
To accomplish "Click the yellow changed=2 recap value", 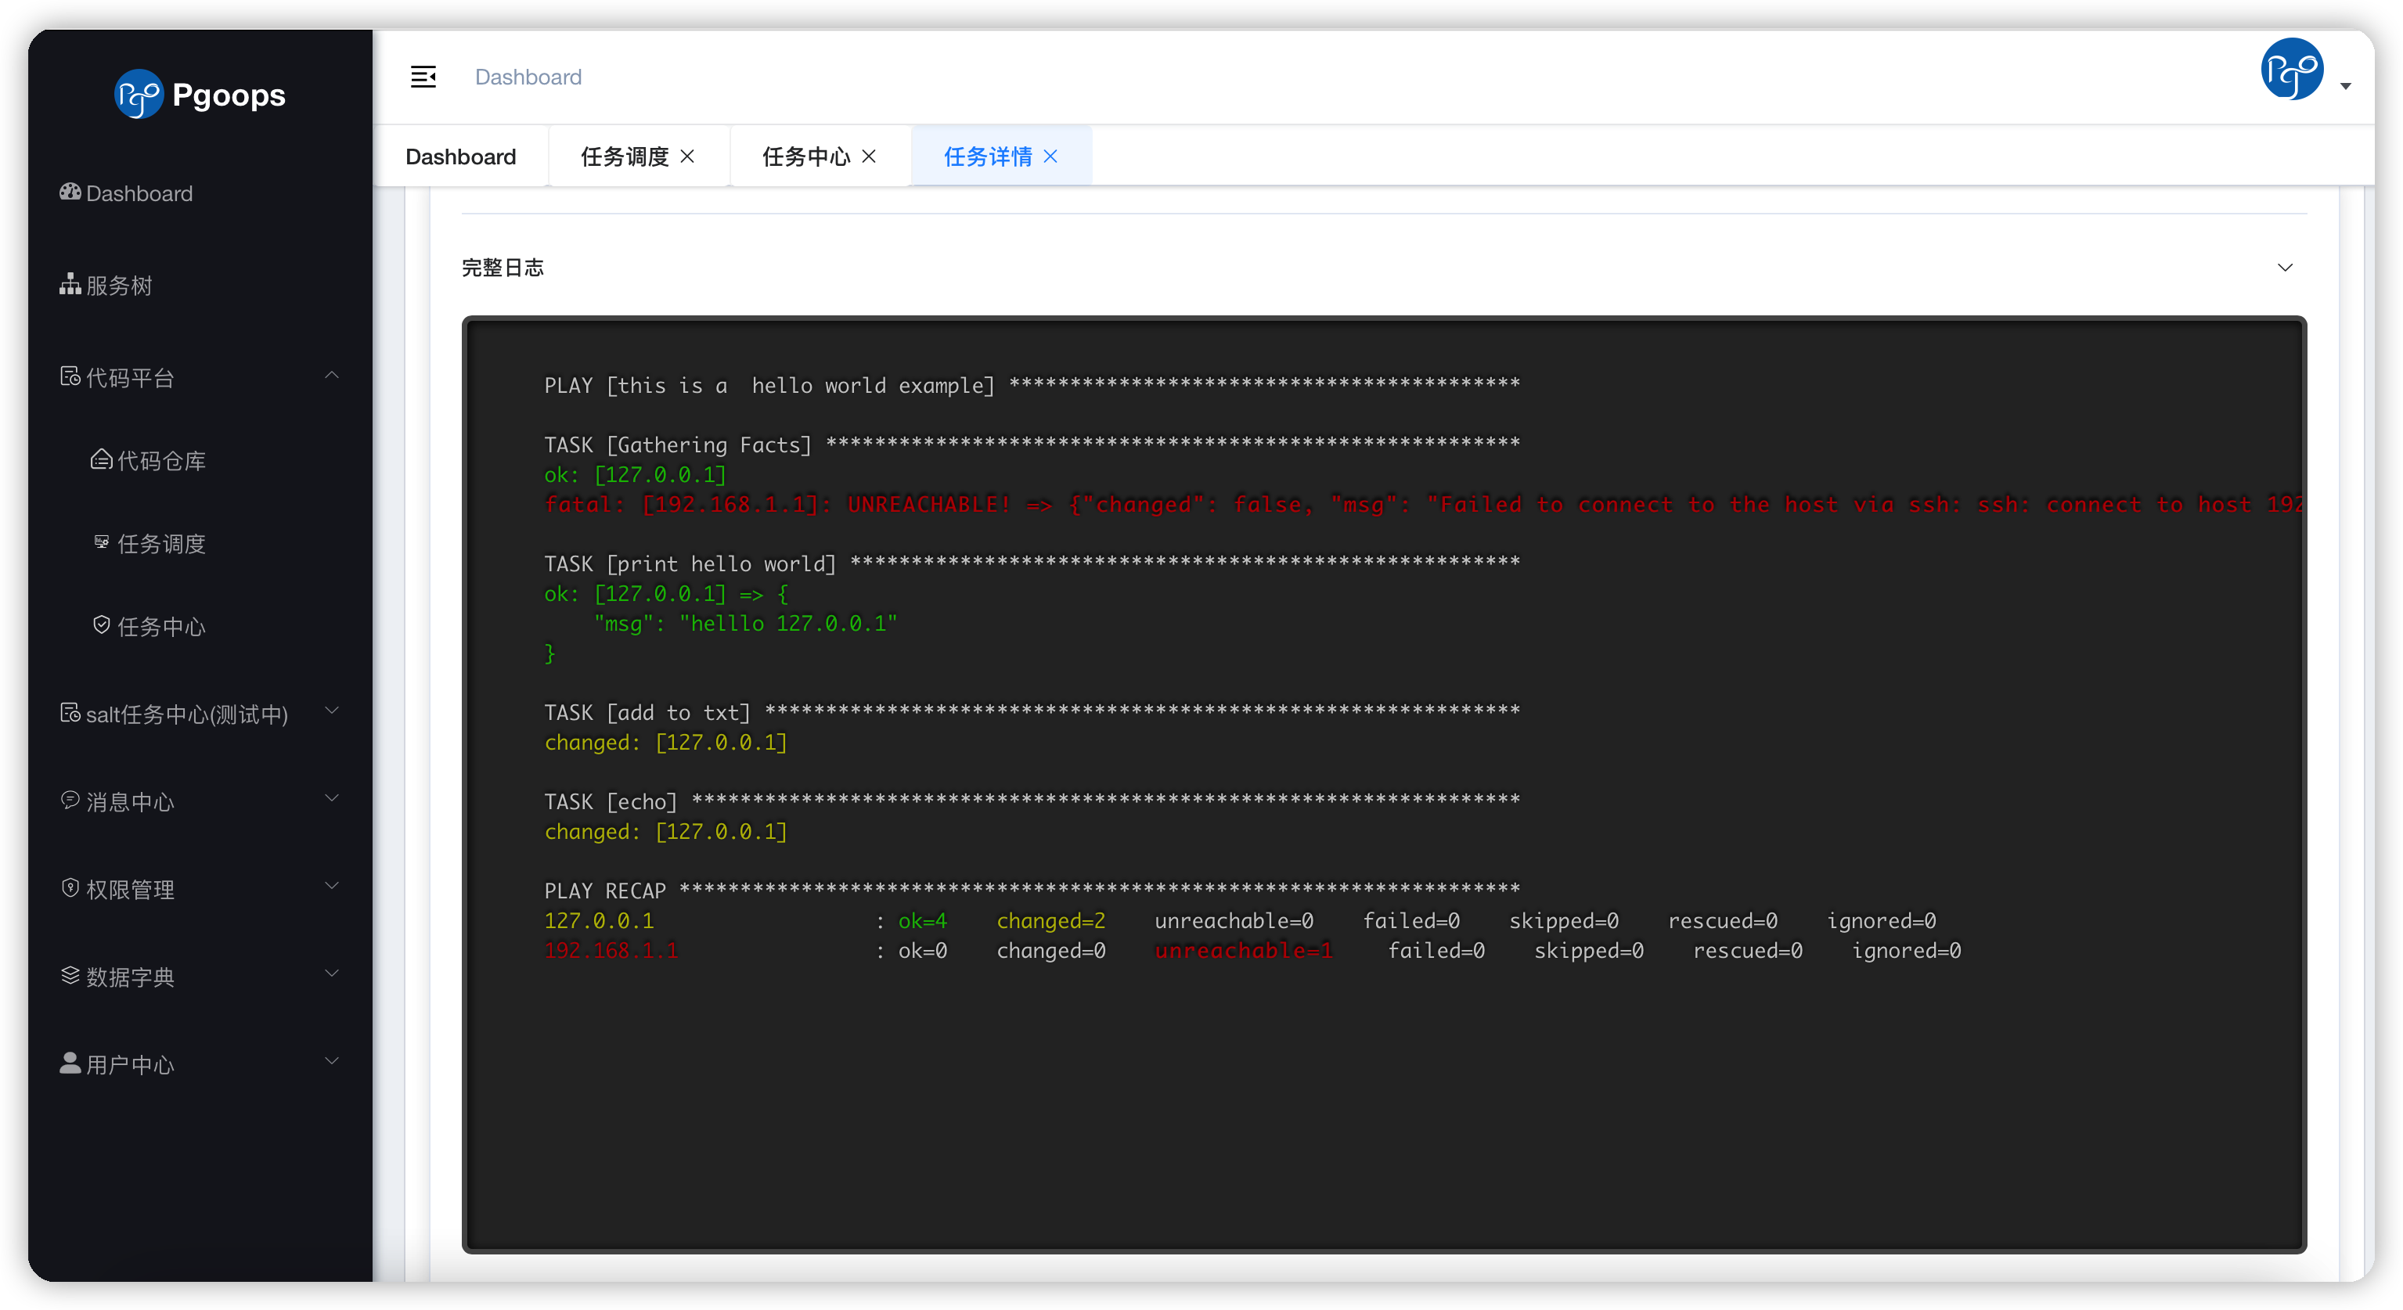I will [1051, 920].
